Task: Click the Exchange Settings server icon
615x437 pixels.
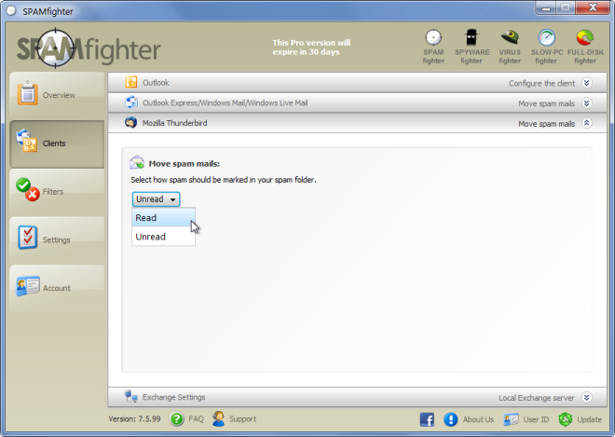Action: [x=131, y=396]
